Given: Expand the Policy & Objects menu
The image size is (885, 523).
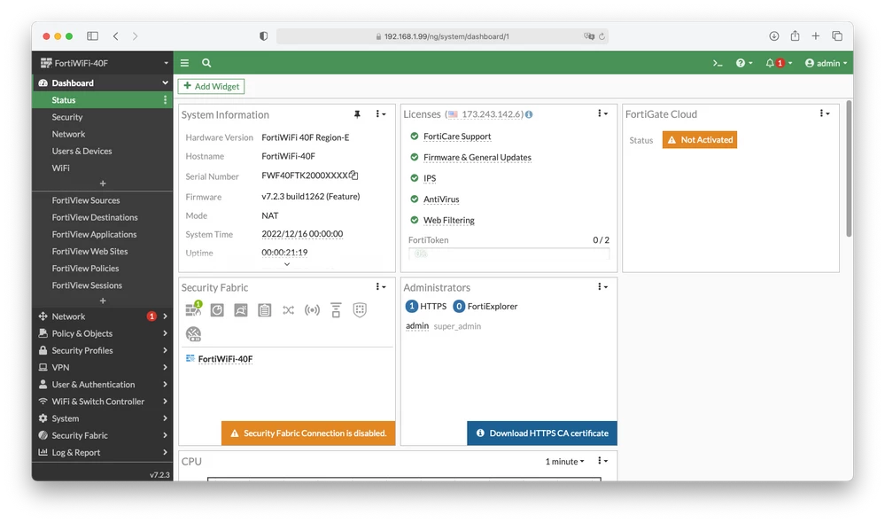Looking at the screenshot, I should pos(102,333).
